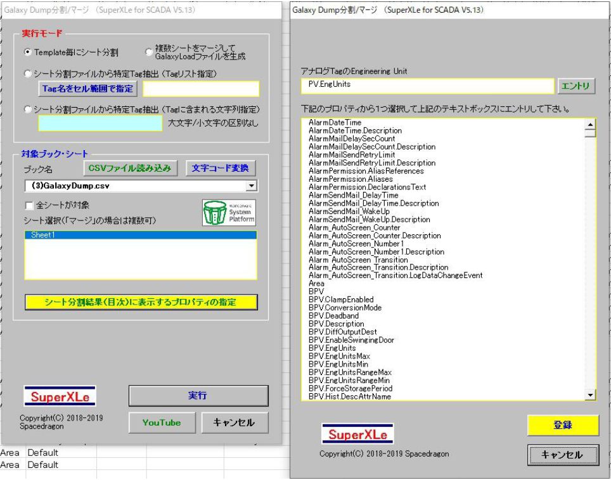
Task: Select Alarm_AutoScreen_Transition.Description property
Action: 378,267
